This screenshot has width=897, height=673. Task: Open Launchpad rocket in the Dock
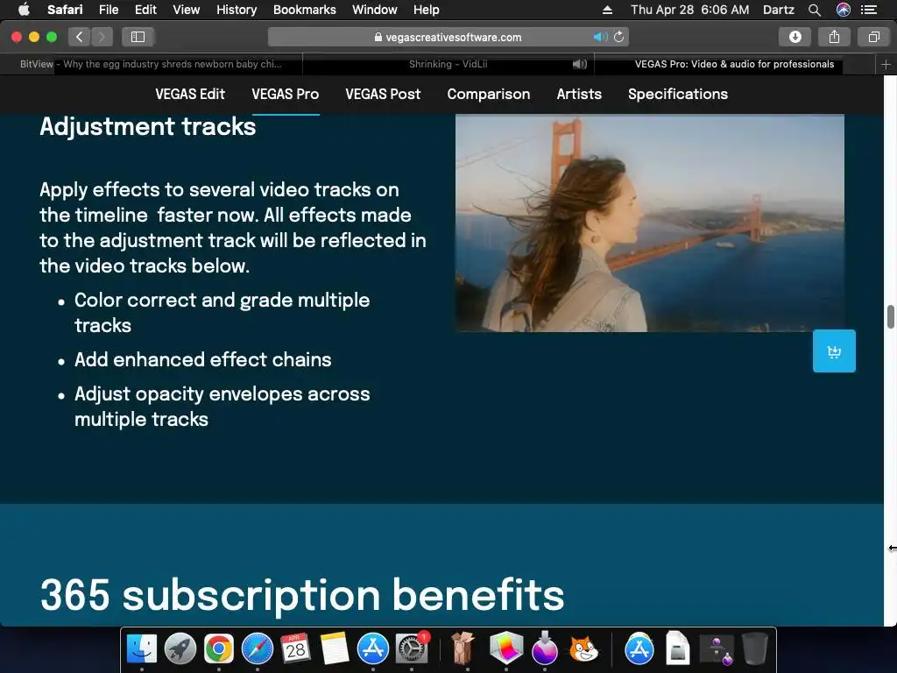pos(180,648)
